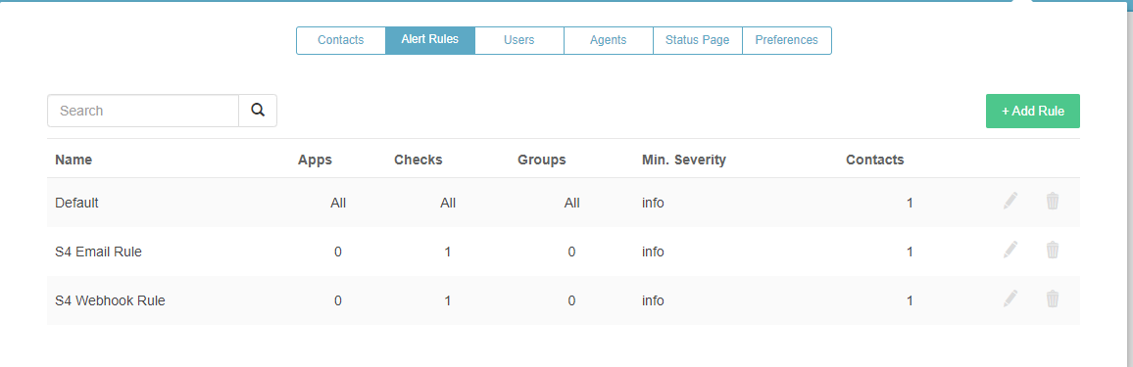Click Apps value 0 in S4 Webhook Rule row
The height and width of the screenshot is (367, 1133).
tap(338, 300)
